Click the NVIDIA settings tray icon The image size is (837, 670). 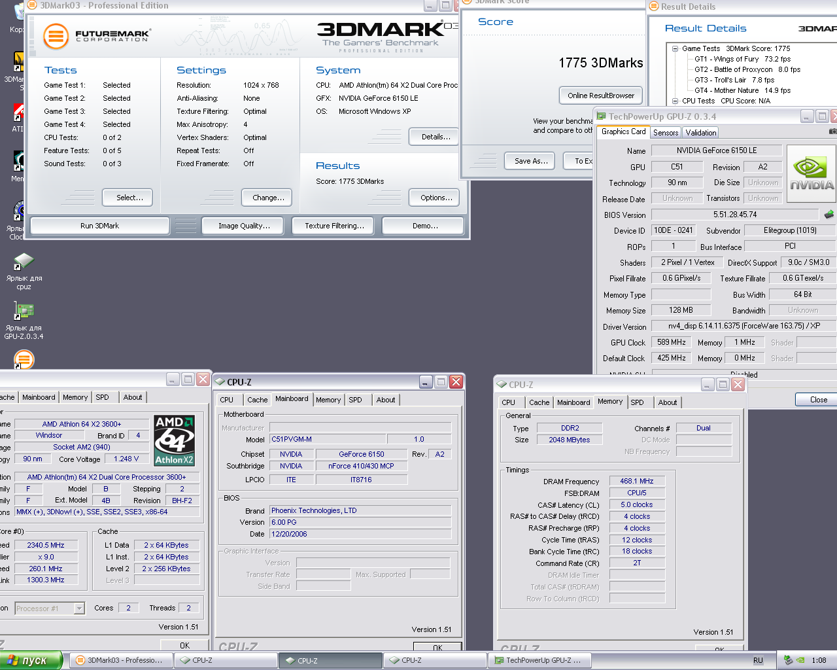tap(800, 660)
